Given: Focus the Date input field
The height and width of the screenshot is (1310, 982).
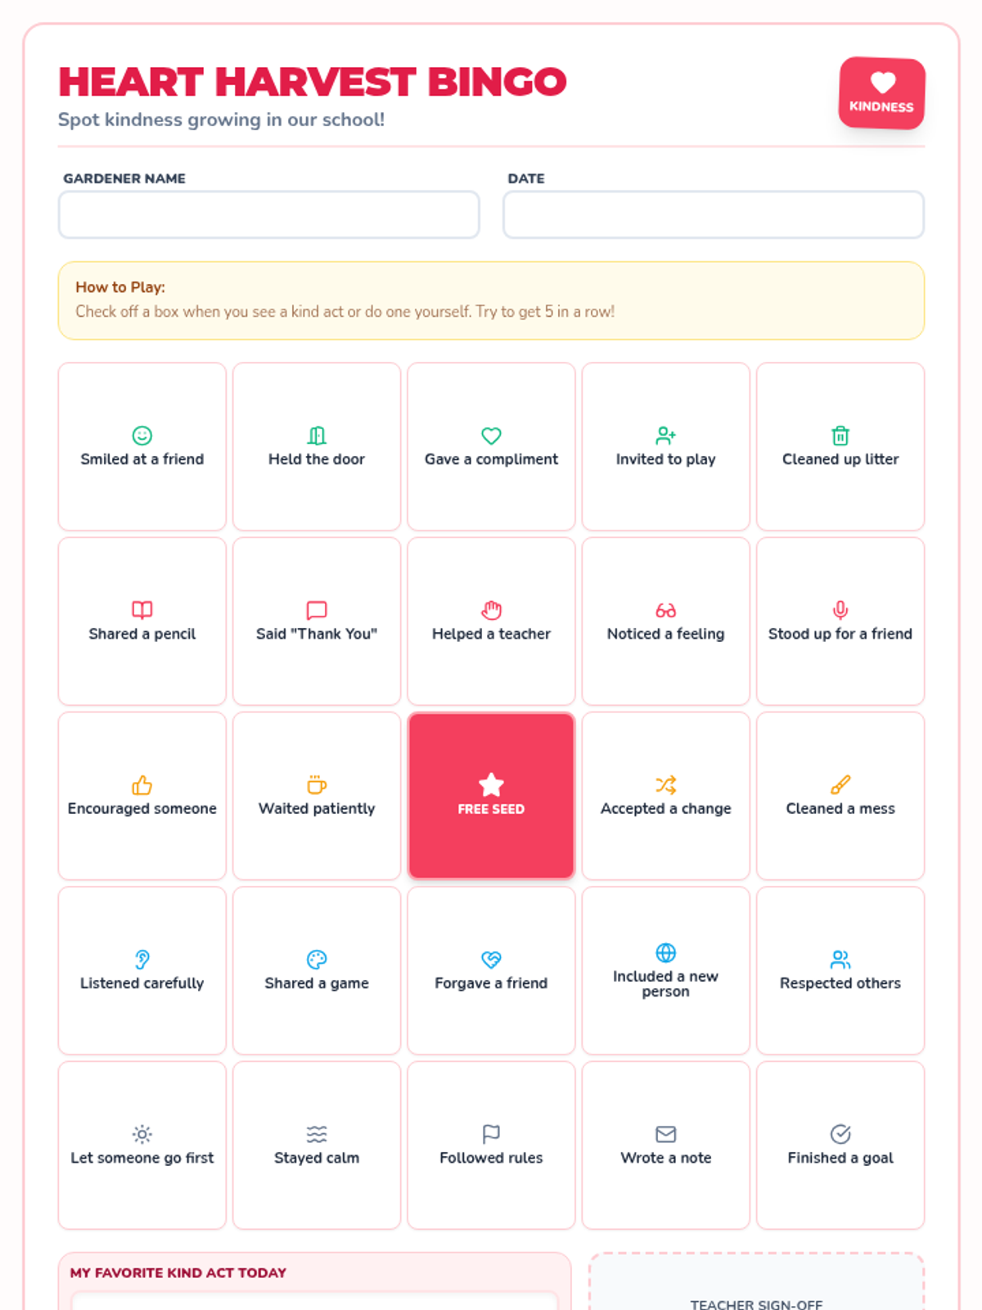Looking at the screenshot, I should pyautogui.click(x=714, y=215).
